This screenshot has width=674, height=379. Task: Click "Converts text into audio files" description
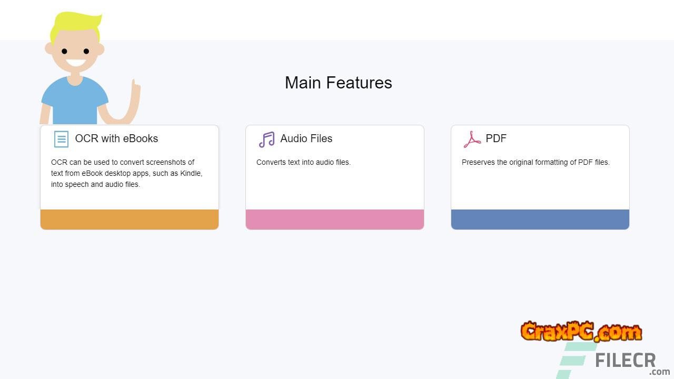[x=303, y=162]
